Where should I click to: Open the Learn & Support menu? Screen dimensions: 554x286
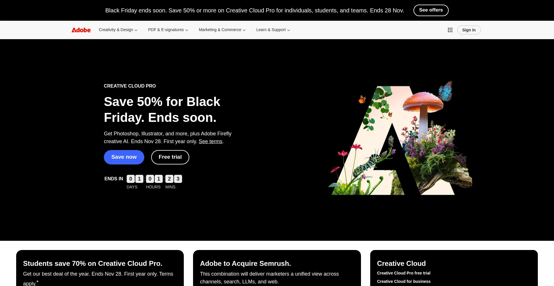[x=273, y=30]
